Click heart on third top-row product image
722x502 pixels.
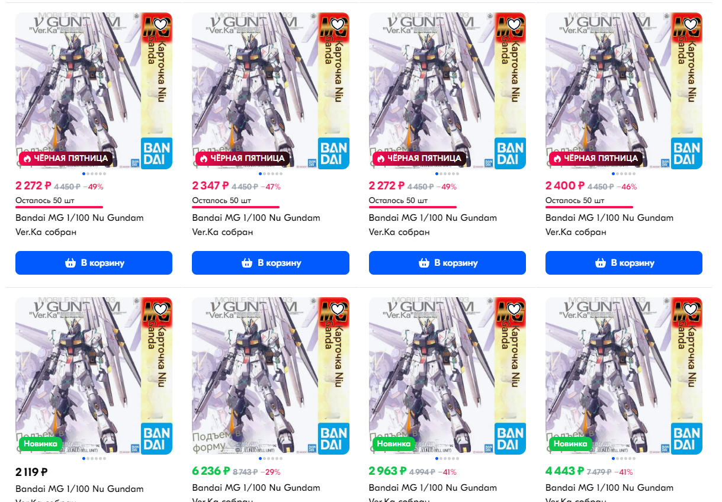coord(515,24)
